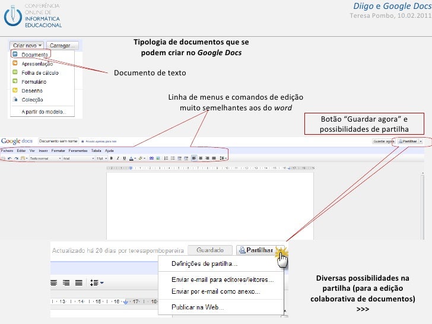This screenshot has height=324, width=432.
Task: Open the Formatar menu
Action: 58,151
